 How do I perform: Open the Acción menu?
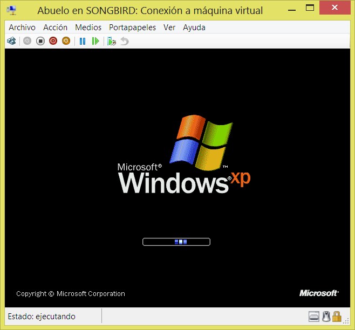click(55, 27)
